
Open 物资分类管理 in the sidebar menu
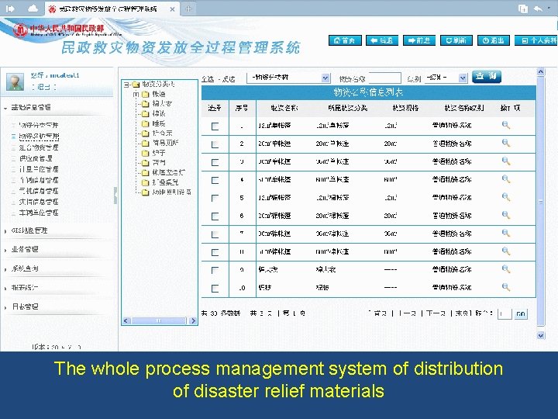[x=39, y=126]
